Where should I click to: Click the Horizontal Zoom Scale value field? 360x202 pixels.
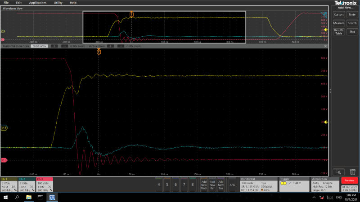point(38,46)
